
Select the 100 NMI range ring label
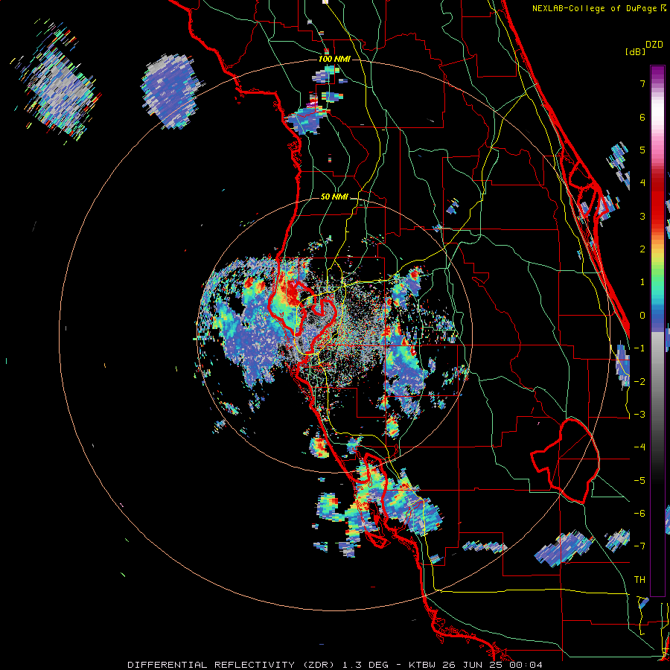tap(334, 59)
